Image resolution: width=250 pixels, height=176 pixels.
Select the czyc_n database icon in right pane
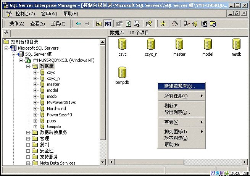[151, 44]
